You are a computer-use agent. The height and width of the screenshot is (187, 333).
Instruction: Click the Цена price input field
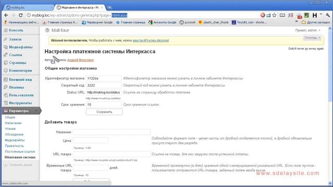point(91,140)
